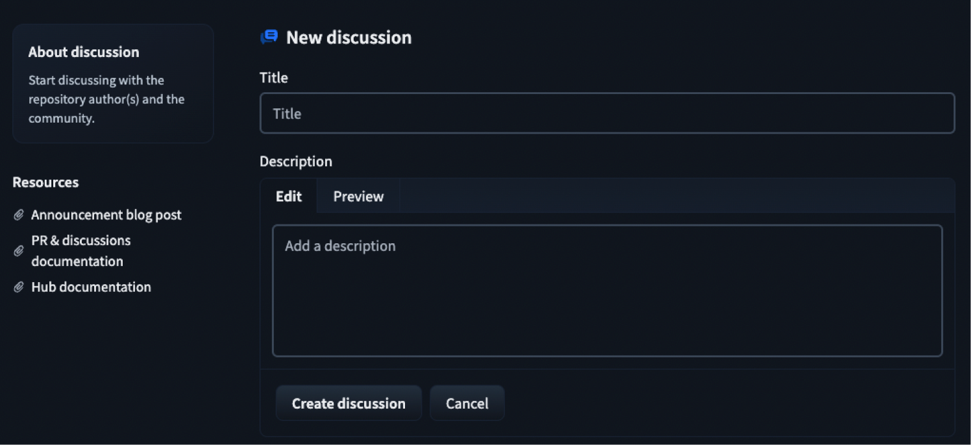971x445 pixels.
Task: Click the Description label above the editor
Action: coord(296,161)
